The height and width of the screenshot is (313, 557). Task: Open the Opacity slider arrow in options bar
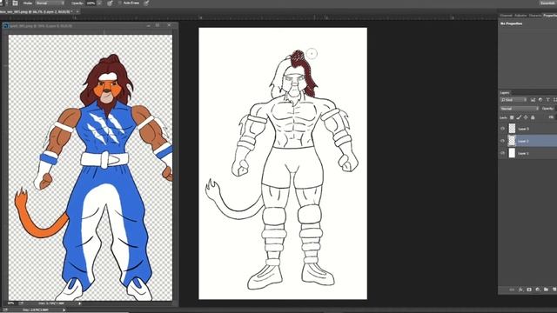coord(99,3)
